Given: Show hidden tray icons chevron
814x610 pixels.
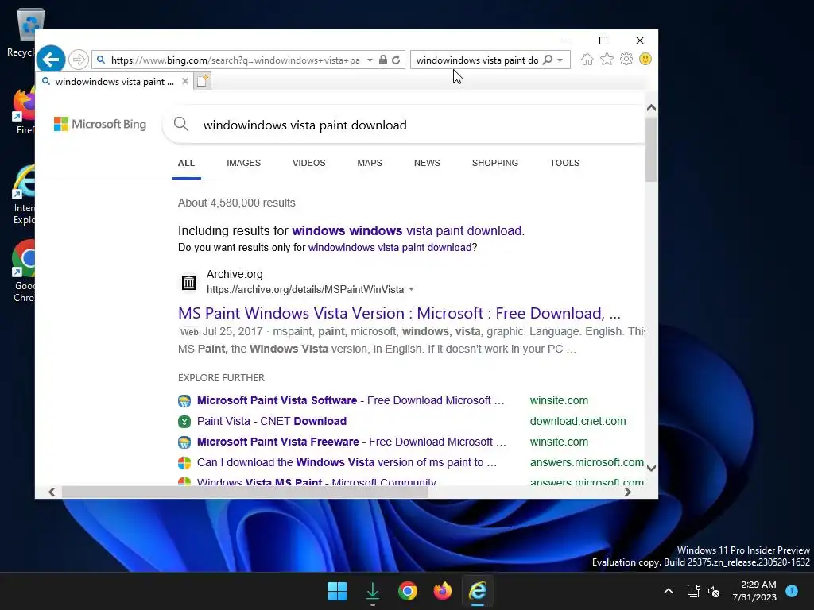Looking at the screenshot, I should coord(669,591).
